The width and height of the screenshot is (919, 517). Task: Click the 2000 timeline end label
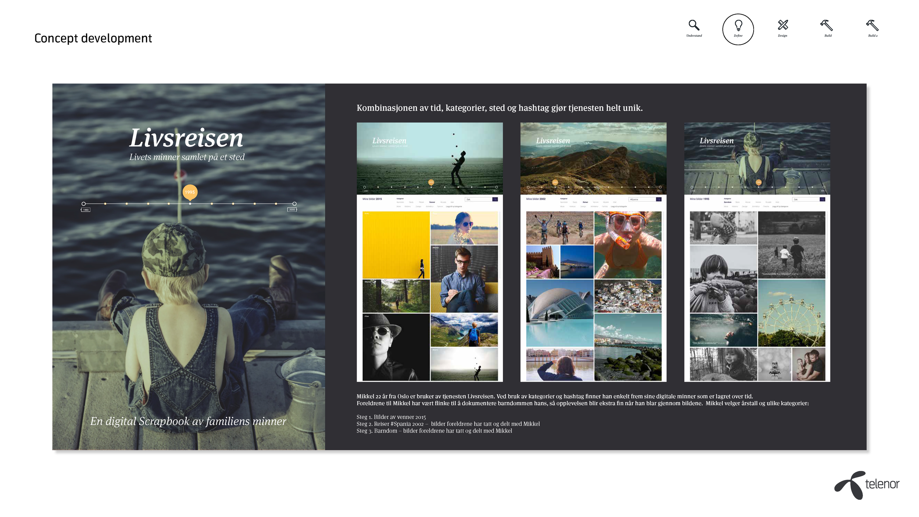(x=292, y=210)
